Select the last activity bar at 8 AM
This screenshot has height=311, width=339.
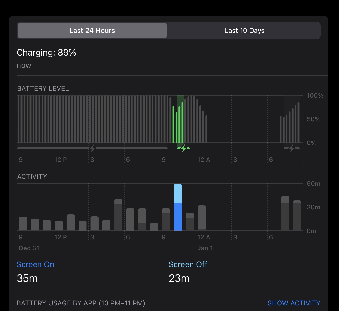click(x=297, y=216)
